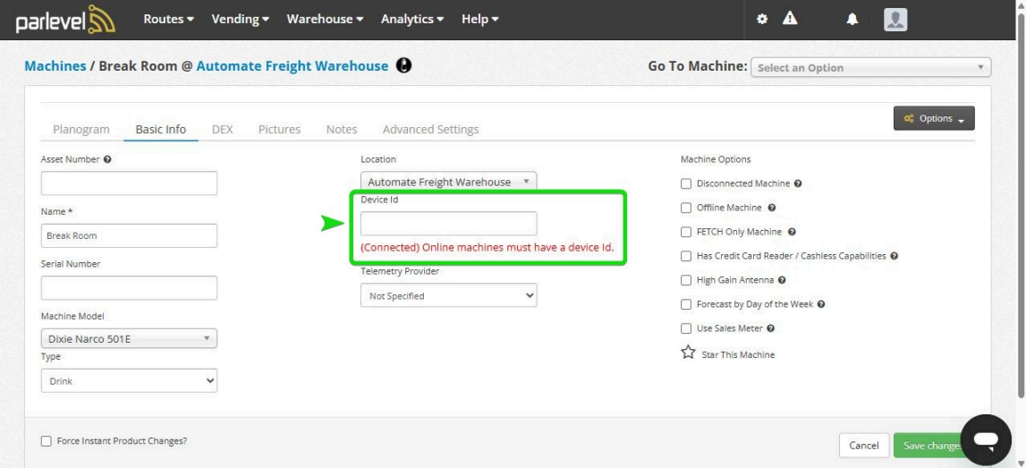The image size is (1026, 468).
Task: Click the info icon after Automate Freight Warehouse
Action: [403, 66]
